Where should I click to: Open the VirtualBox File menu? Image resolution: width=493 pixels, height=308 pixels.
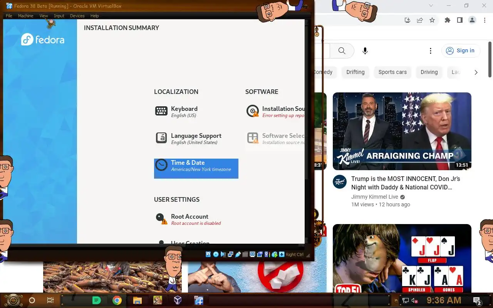coord(9,16)
